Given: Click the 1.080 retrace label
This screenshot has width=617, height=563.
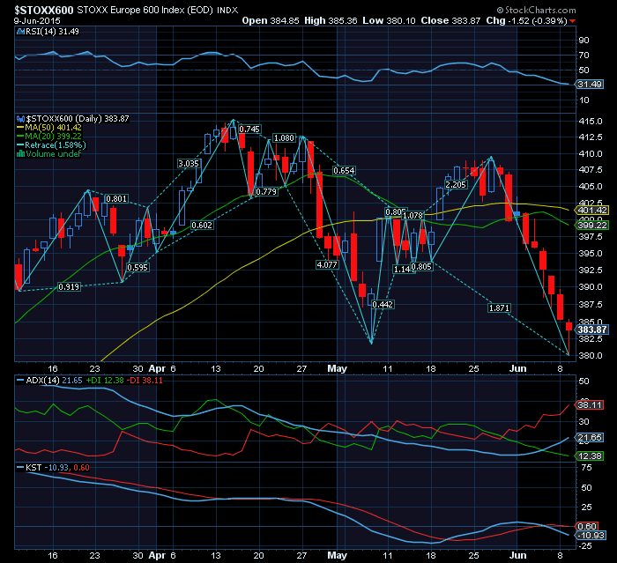Looking at the screenshot, I should (x=284, y=137).
